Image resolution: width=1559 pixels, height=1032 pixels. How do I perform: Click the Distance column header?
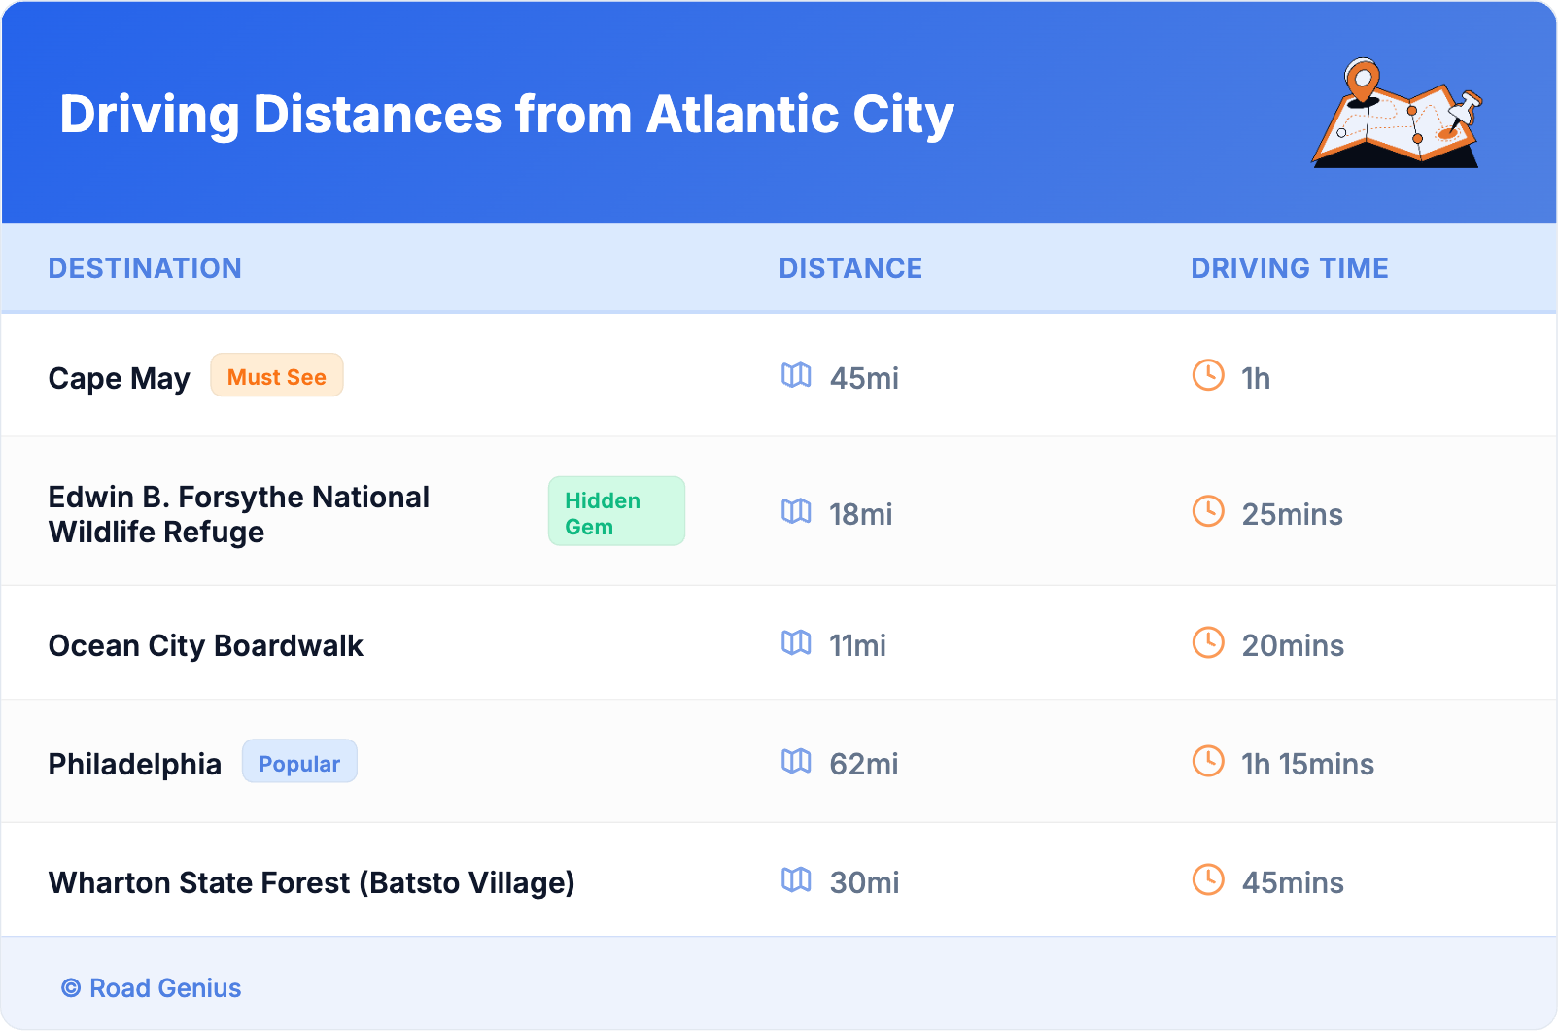pyautogui.click(x=850, y=268)
